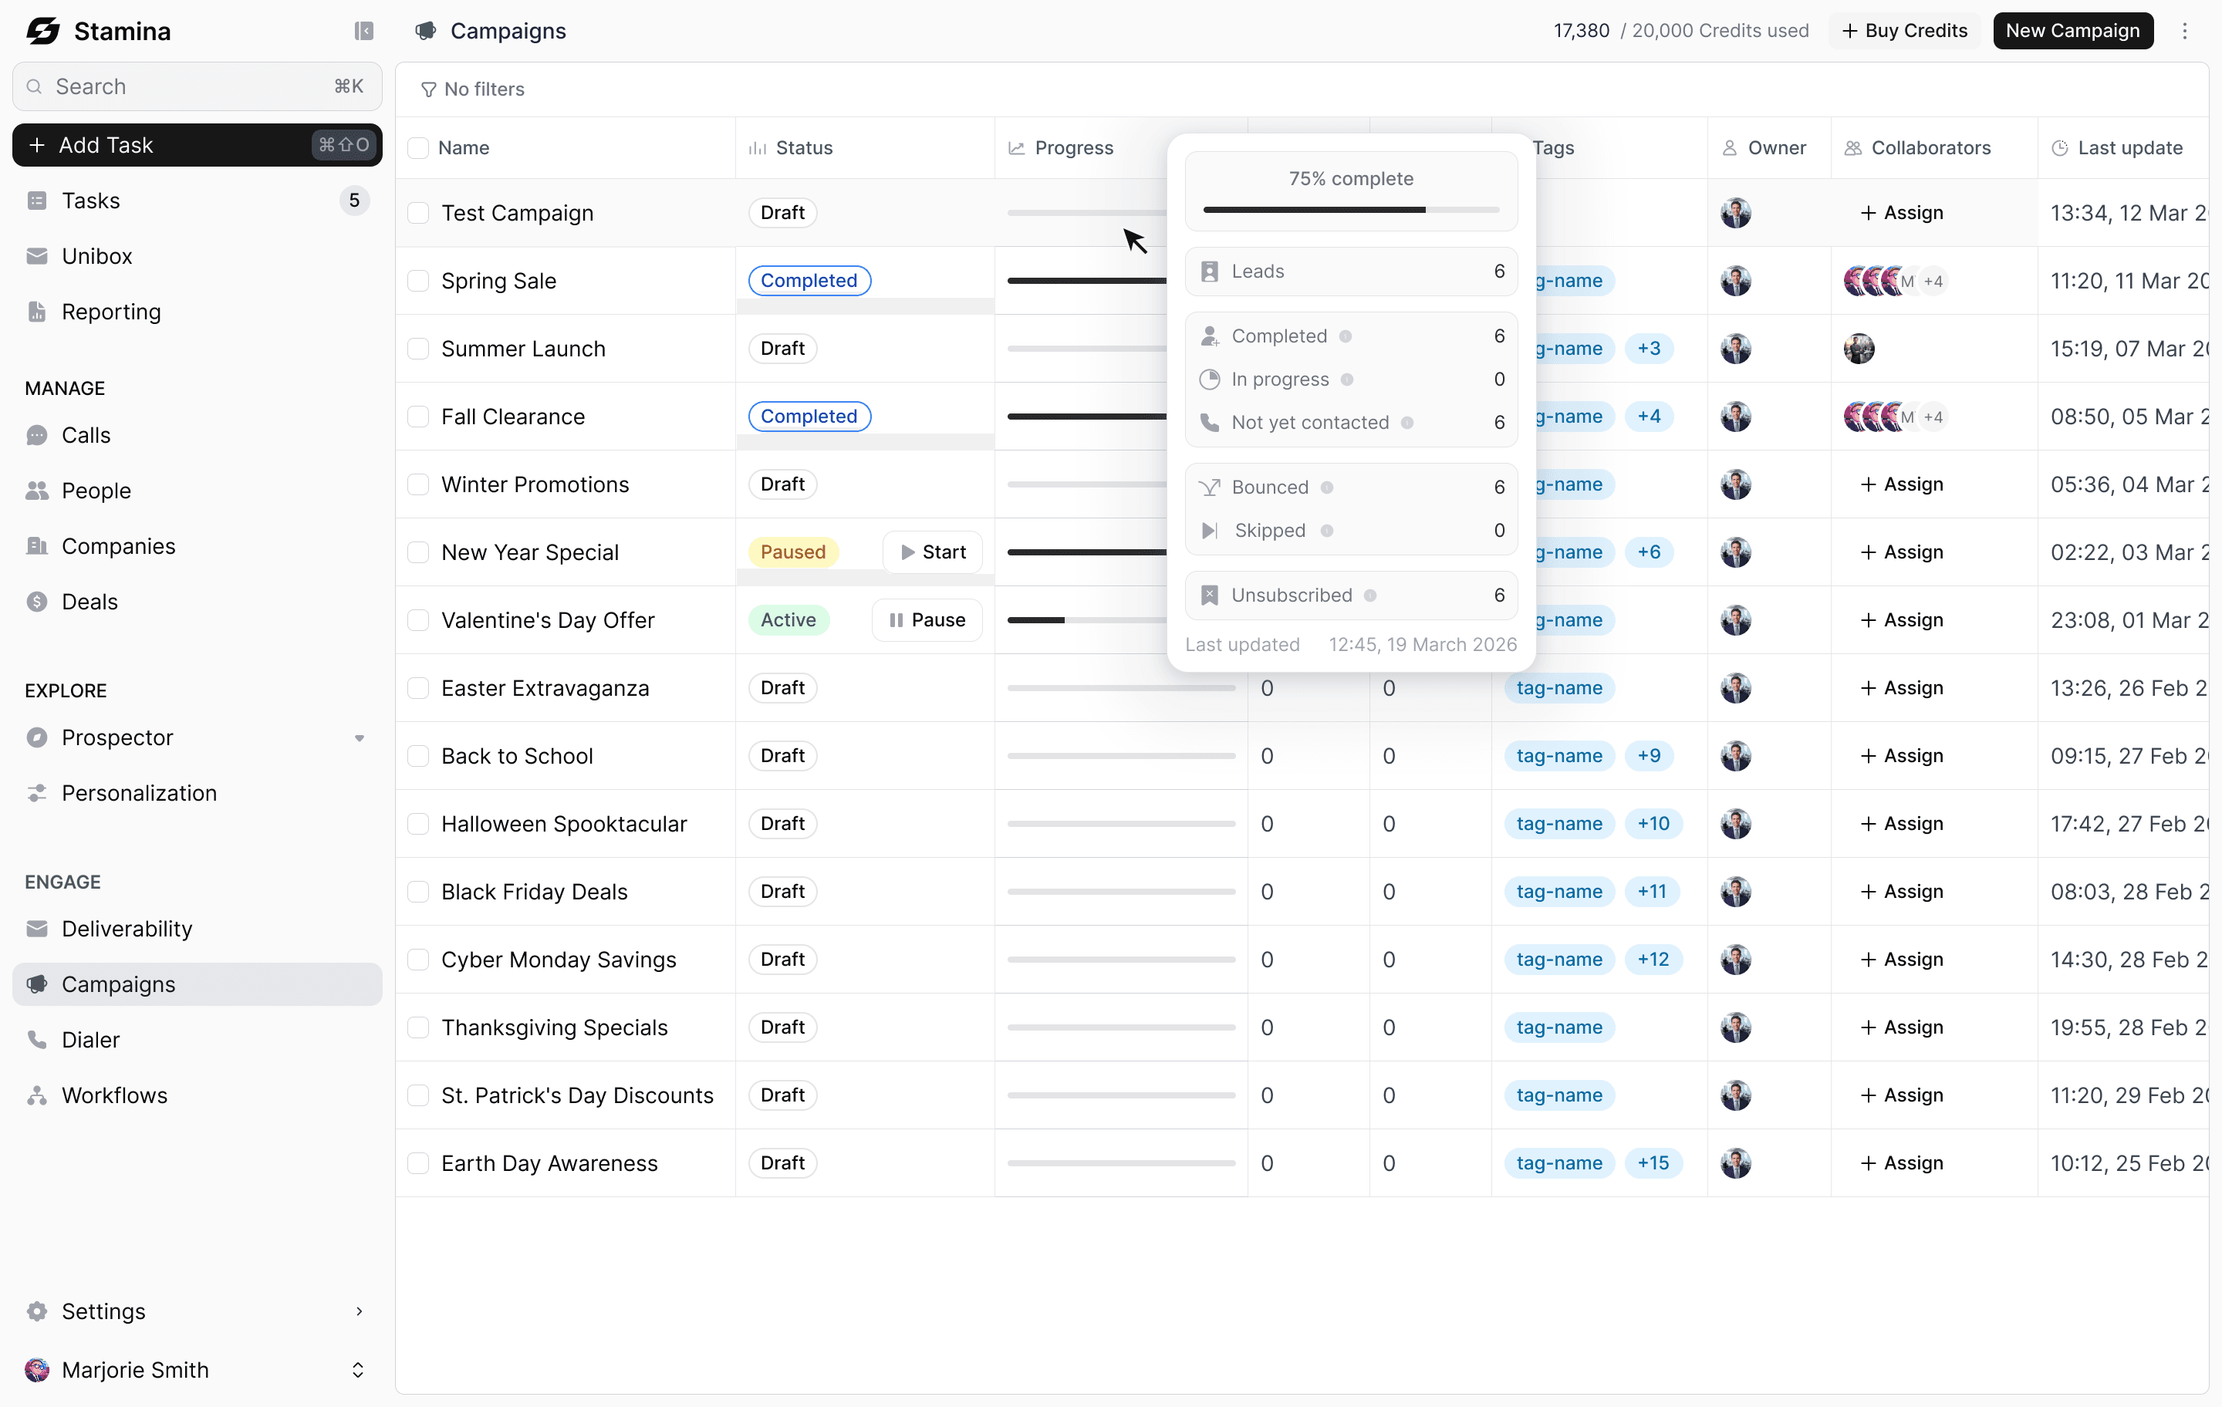Click the New Campaign button
Screen dimensions: 2222x1407
(2072, 32)
